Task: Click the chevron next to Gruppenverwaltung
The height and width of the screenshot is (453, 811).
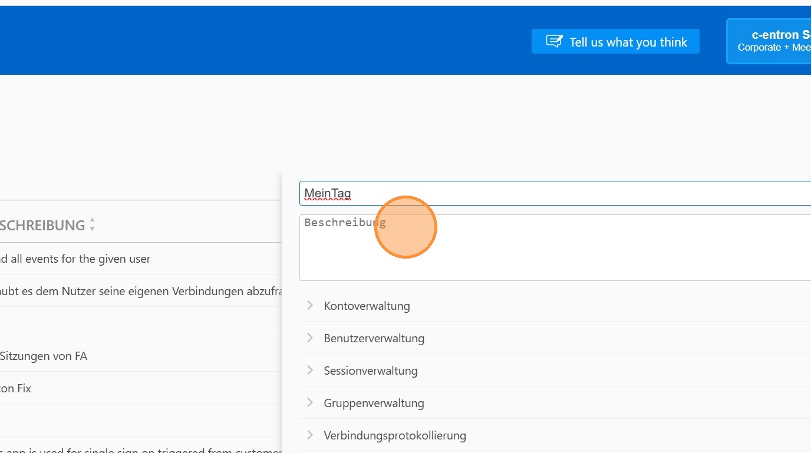Action: tap(310, 403)
